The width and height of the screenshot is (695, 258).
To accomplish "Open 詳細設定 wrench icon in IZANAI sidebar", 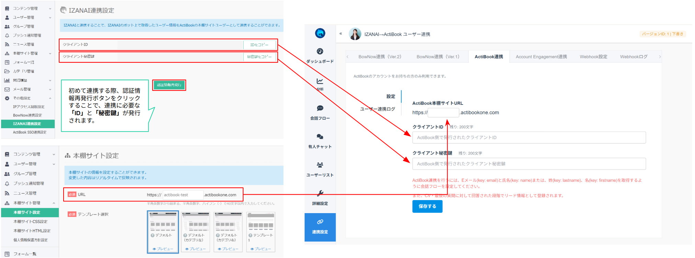I will [x=320, y=193].
